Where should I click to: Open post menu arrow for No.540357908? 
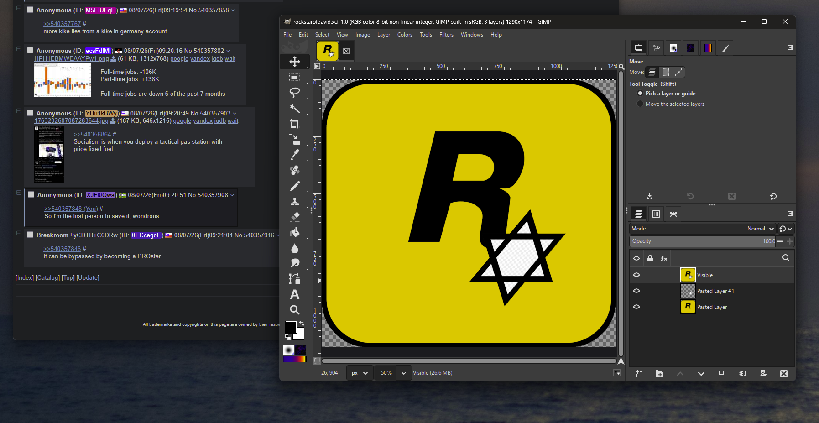232,195
